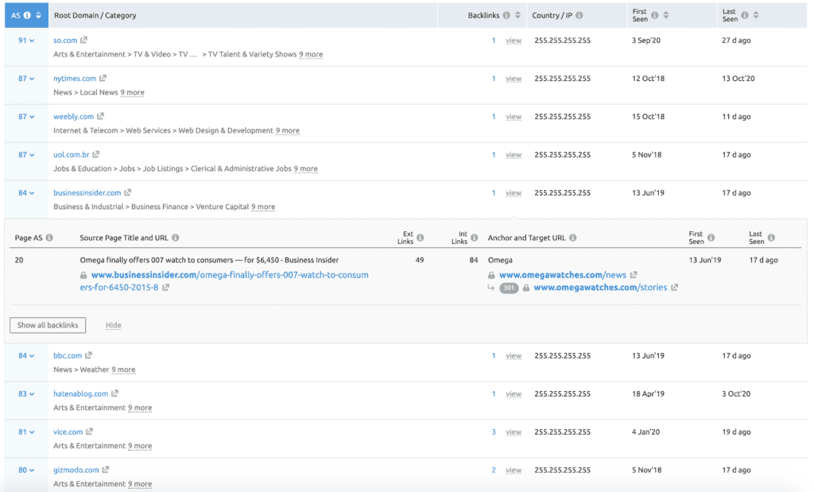This screenshot has height=492, width=814.
Task: Expand AS 80 chevron for gizmodo.com
Action: (x=32, y=471)
